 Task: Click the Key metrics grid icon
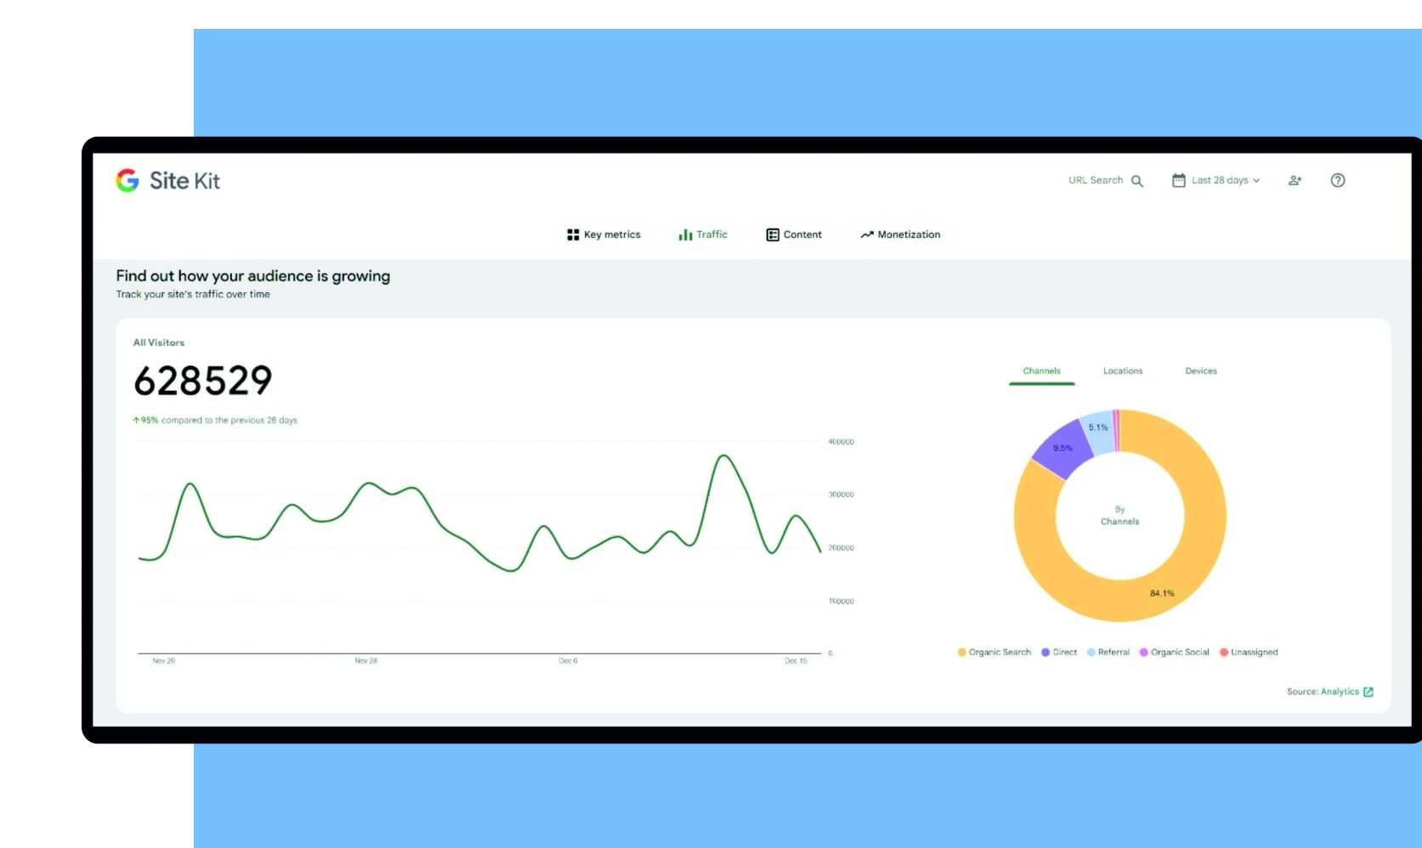[573, 235]
